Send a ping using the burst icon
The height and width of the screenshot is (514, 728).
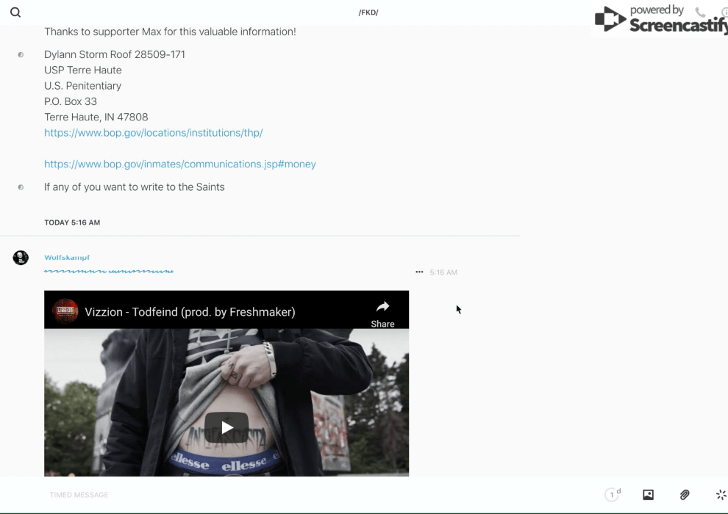[x=721, y=495]
